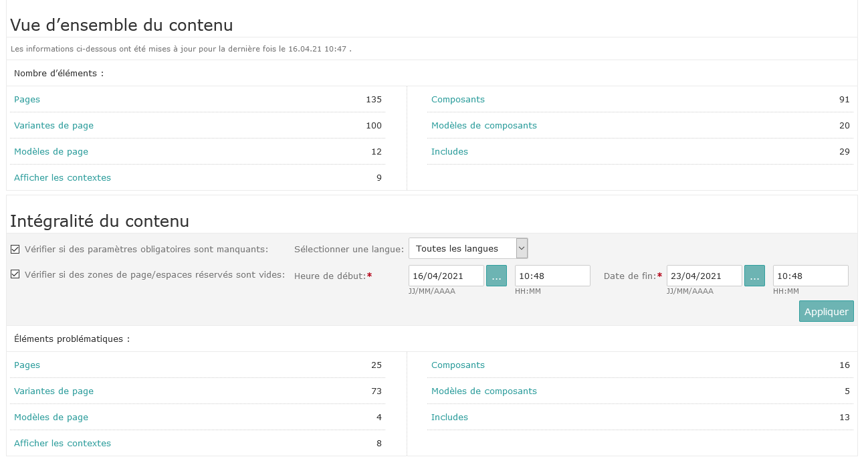Open Variantes de page in content overview
Image resolution: width=864 pixels, height=461 pixels.
53,126
